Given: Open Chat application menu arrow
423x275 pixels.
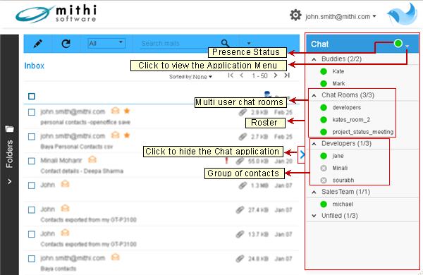Looking at the screenshot, I should point(407,47).
